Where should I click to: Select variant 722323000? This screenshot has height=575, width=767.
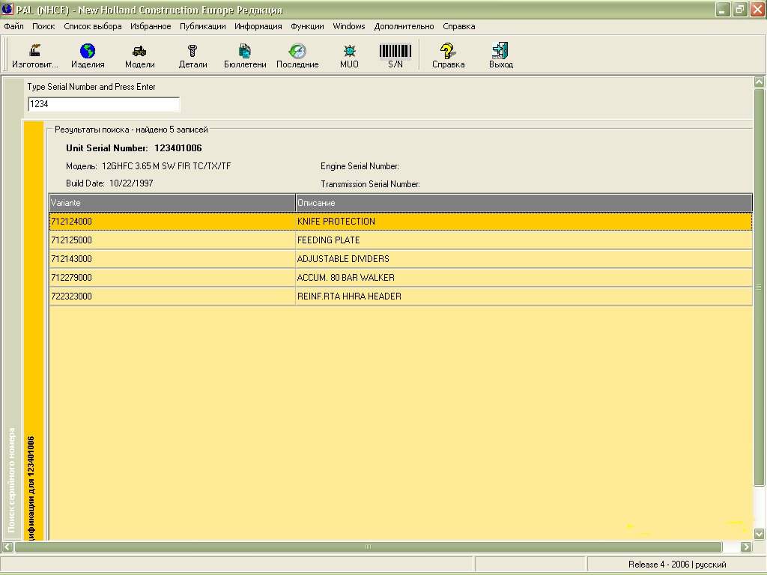point(172,296)
